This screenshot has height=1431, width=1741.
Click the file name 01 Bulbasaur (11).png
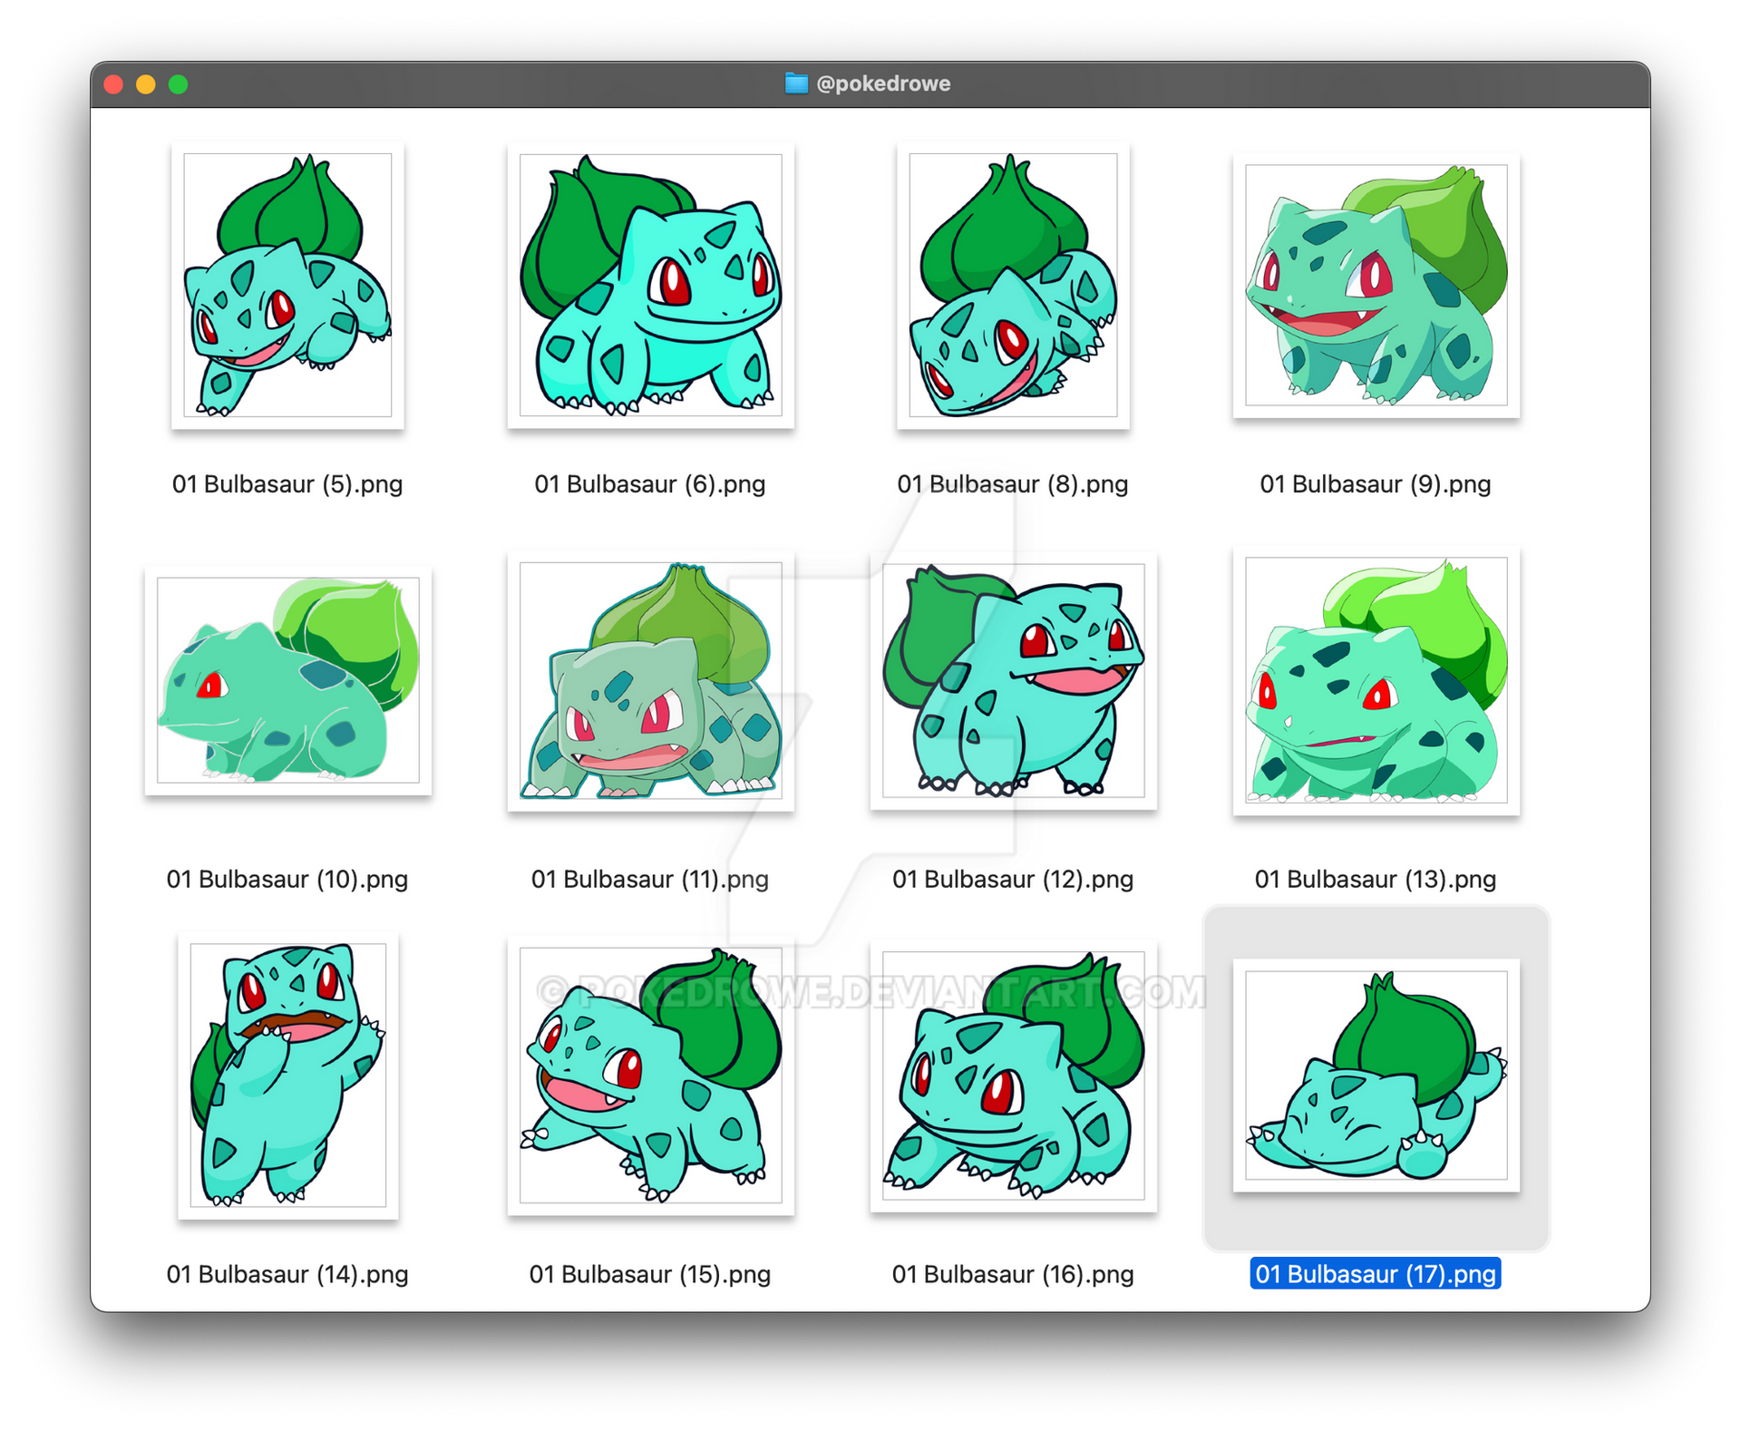pyautogui.click(x=650, y=879)
